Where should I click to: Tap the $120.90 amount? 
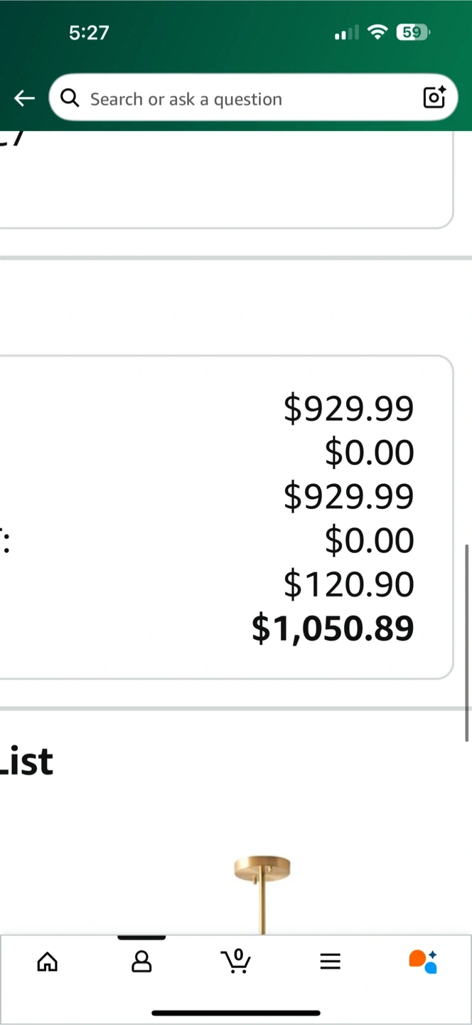[x=348, y=584]
